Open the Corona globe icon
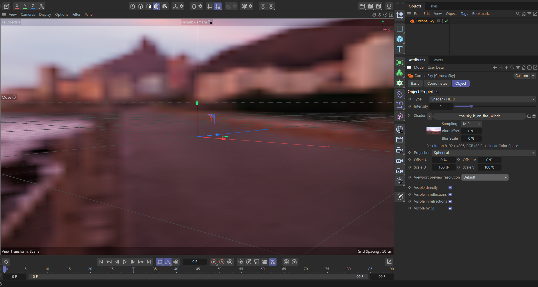538x287 pixels. point(400,129)
